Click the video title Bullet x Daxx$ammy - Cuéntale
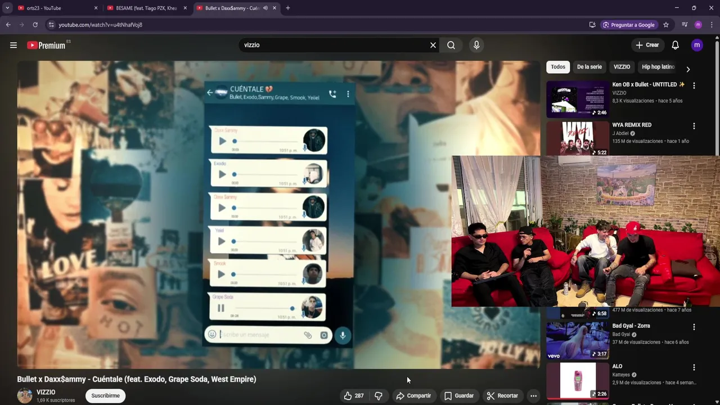Image resolution: width=720 pixels, height=405 pixels. [x=137, y=379]
